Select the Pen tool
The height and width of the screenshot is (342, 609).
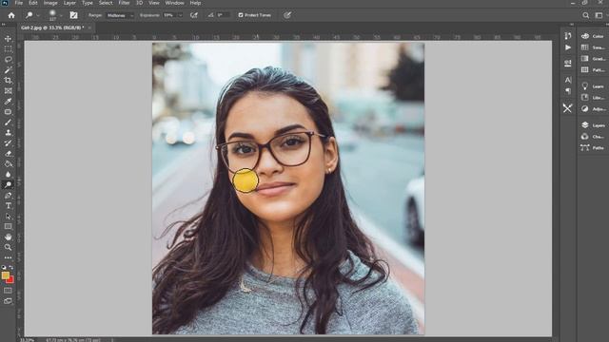pos(8,196)
